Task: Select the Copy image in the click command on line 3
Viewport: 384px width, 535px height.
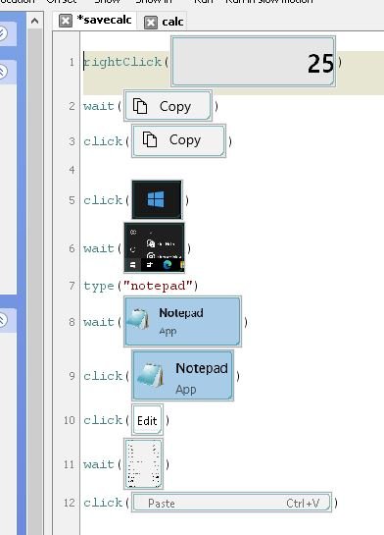Action: click(178, 141)
